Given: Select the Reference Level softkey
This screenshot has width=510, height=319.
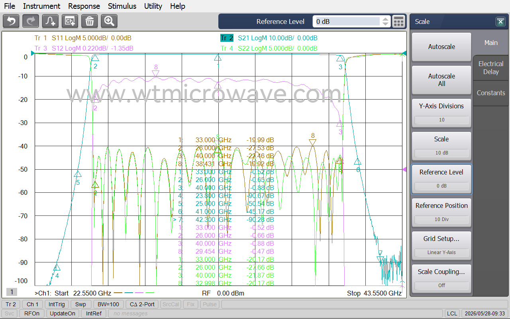Looking at the screenshot, I should pos(441,179).
